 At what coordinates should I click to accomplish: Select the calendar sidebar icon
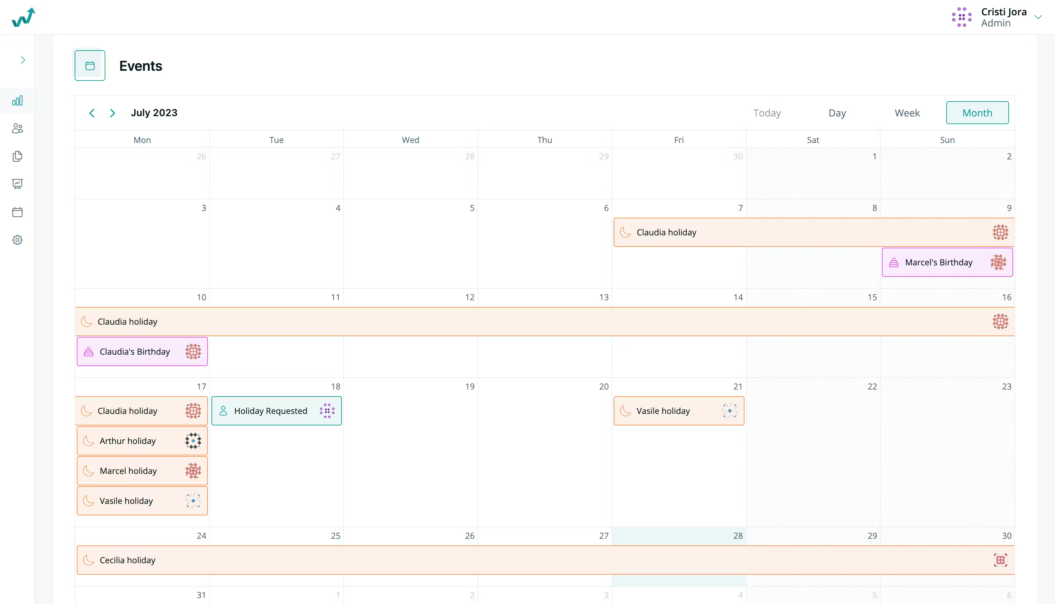point(17,212)
